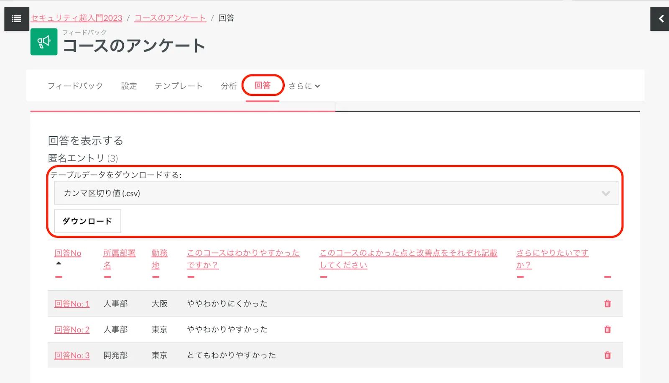669x383 pixels.
Task: Switch to the 分析 tab
Action: [x=229, y=86]
